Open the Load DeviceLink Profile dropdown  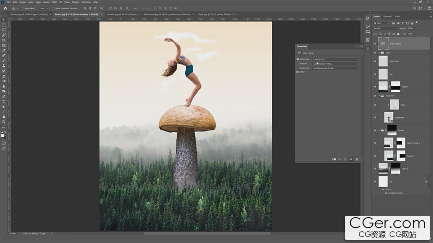[336, 68]
